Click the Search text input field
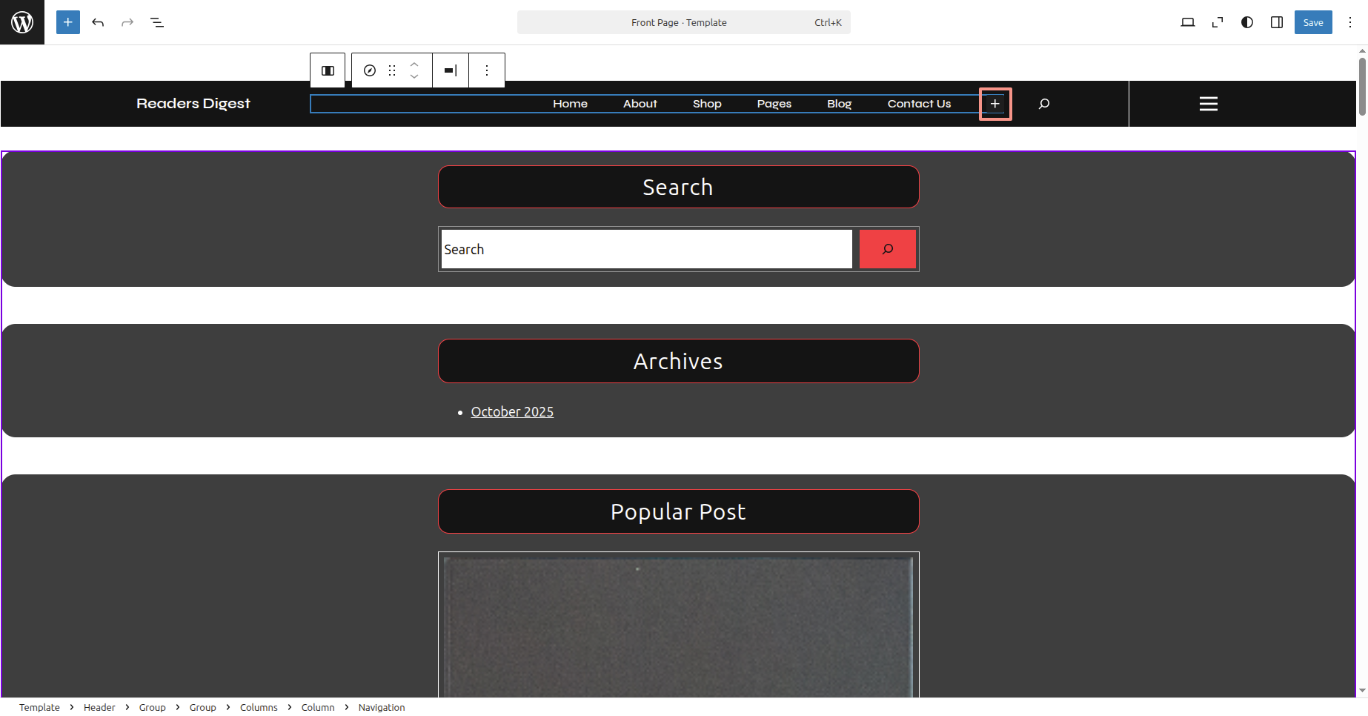The width and height of the screenshot is (1368, 716). pyautogui.click(x=646, y=249)
